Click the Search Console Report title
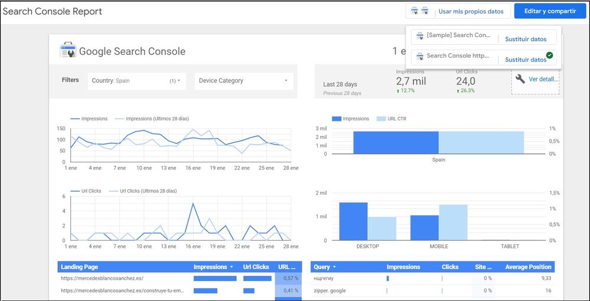 coord(53,11)
